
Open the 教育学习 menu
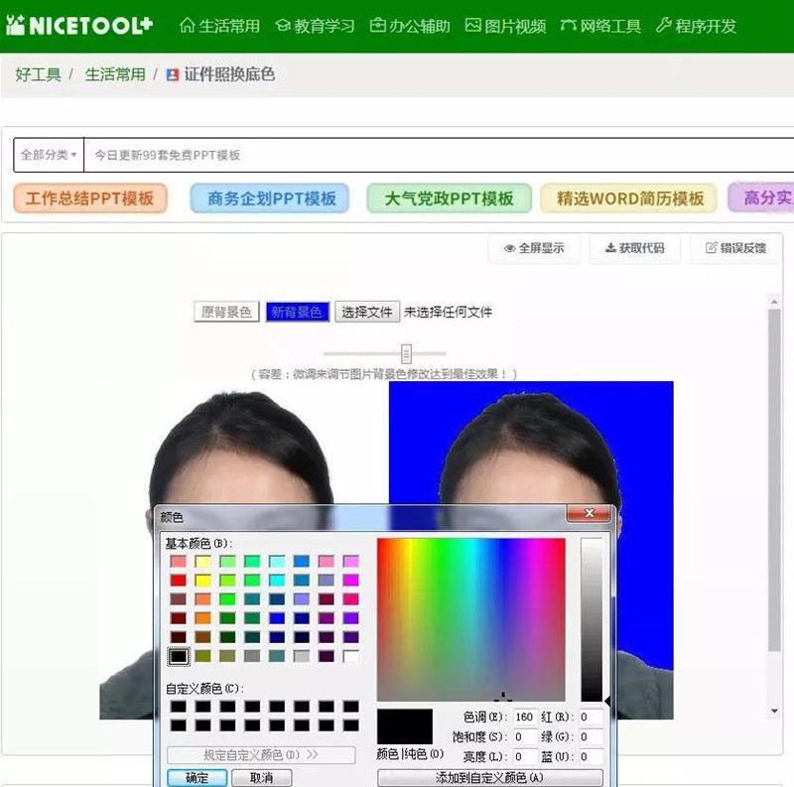pos(315,26)
